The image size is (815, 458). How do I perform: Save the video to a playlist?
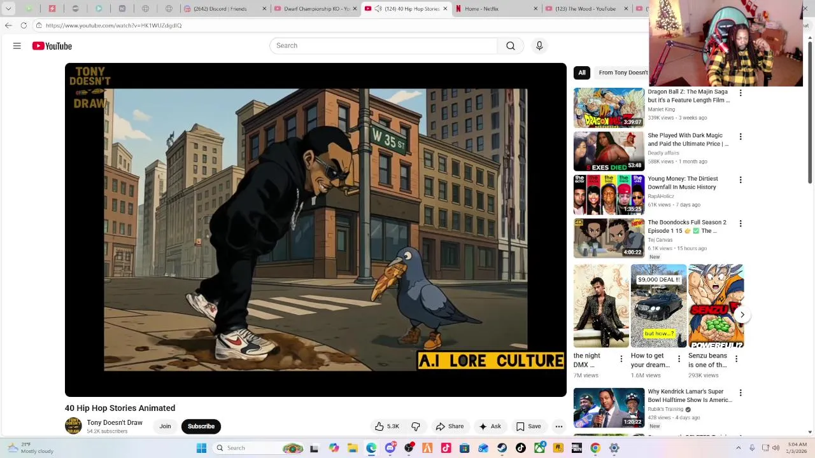click(x=528, y=426)
